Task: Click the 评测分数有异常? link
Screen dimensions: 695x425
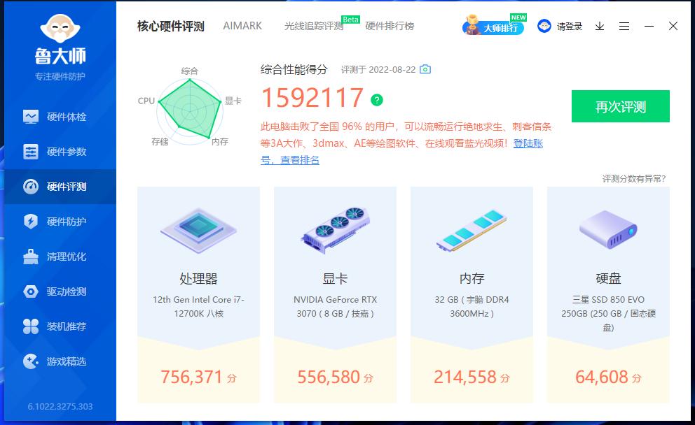Action: 634,179
